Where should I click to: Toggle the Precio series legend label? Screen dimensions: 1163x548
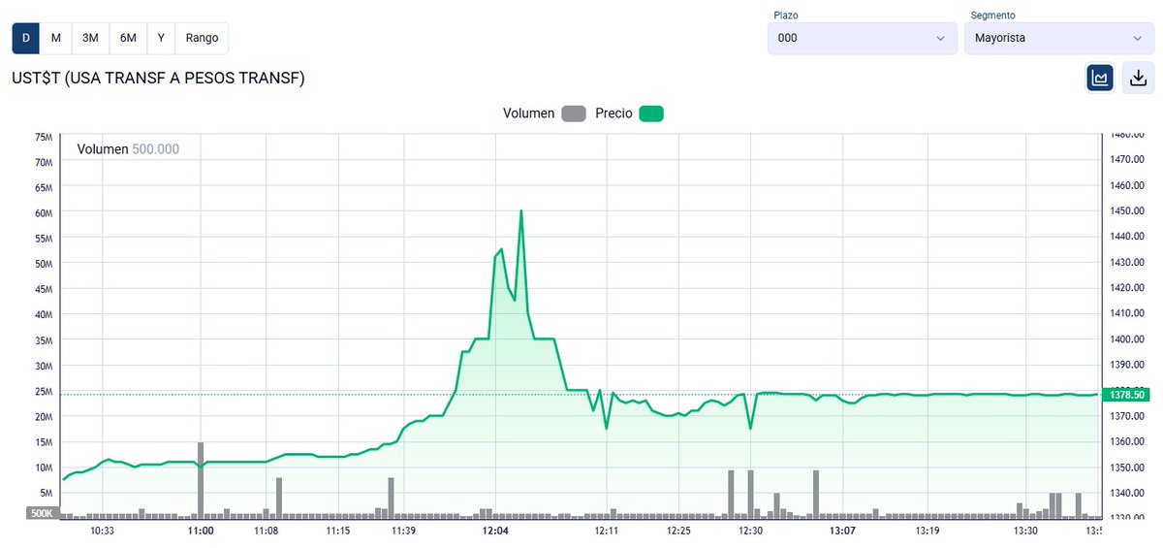[x=613, y=113]
